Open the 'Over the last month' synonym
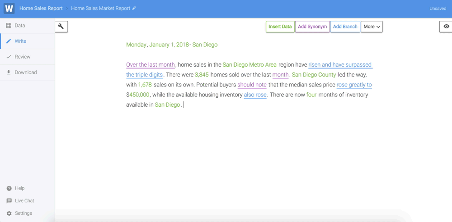 pos(151,65)
